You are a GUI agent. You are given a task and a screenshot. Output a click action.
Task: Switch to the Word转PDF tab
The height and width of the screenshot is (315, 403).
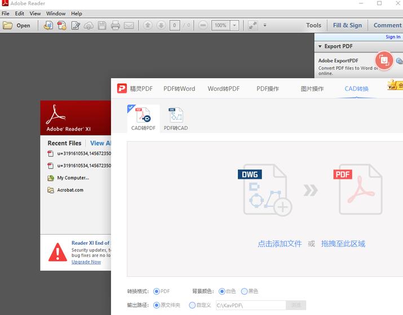224,89
